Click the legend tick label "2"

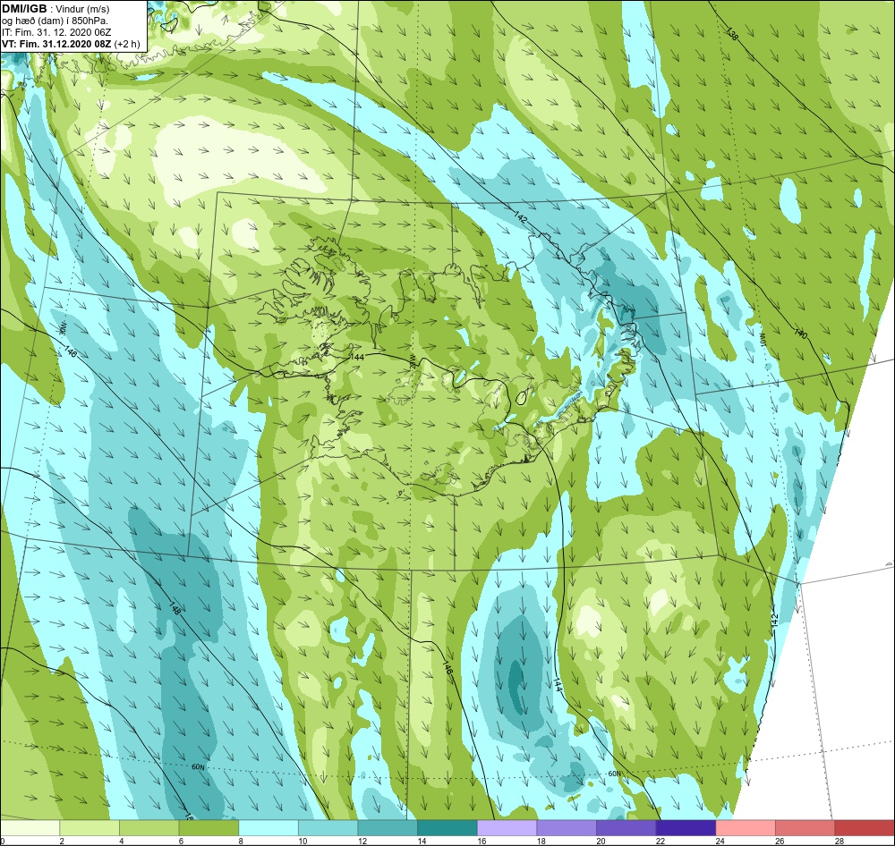[x=62, y=841]
